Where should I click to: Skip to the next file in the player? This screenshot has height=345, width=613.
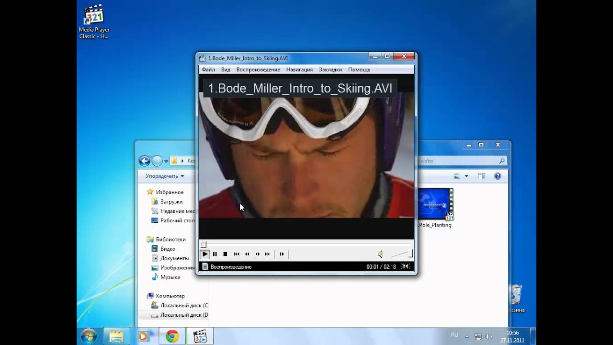pyautogui.click(x=268, y=254)
